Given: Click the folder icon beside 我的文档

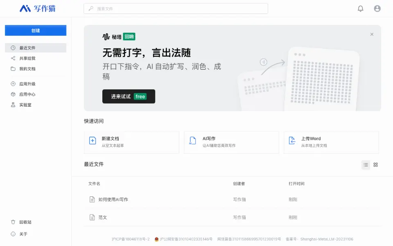Looking at the screenshot, I should coord(13,69).
